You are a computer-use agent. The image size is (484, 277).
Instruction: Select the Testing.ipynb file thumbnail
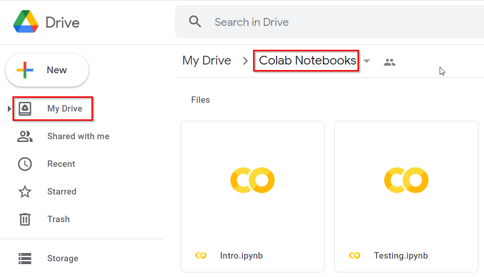tap(406, 180)
